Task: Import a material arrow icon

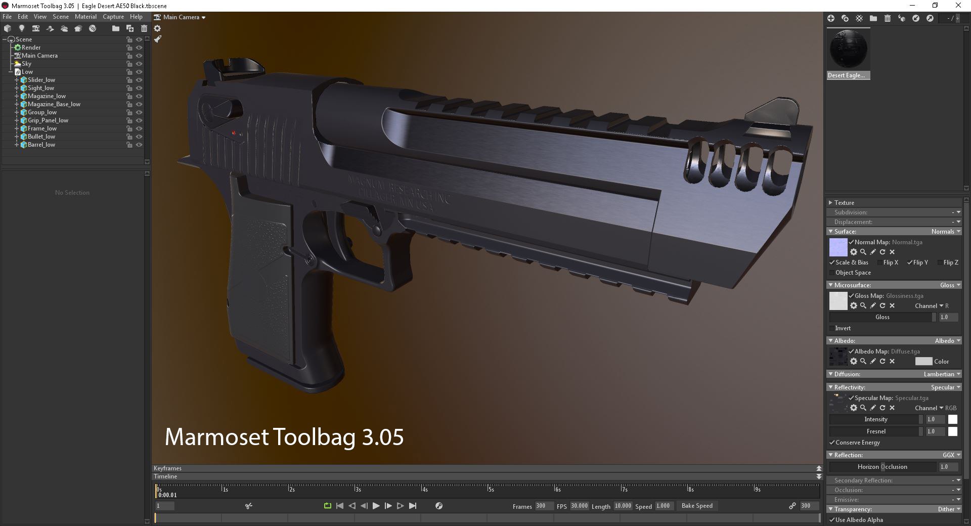Action: pyautogui.click(x=916, y=18)
